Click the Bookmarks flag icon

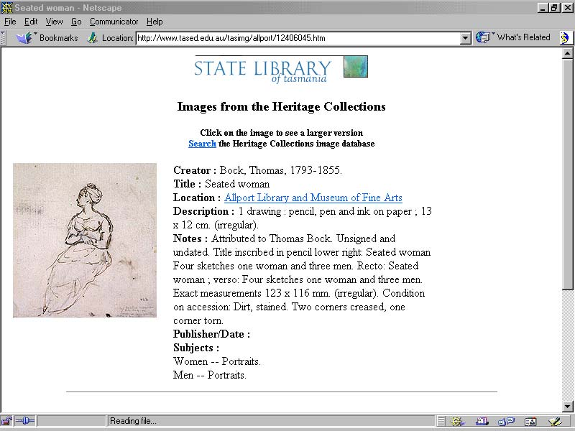click(x=25, y=38)
